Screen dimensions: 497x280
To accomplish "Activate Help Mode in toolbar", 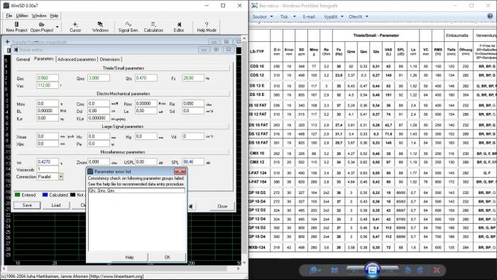I will [x=207, y=27].
